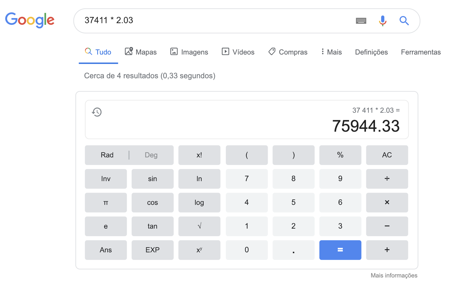Click the square root key
This screenshot has width=460, height=282.
click(199, 226)
